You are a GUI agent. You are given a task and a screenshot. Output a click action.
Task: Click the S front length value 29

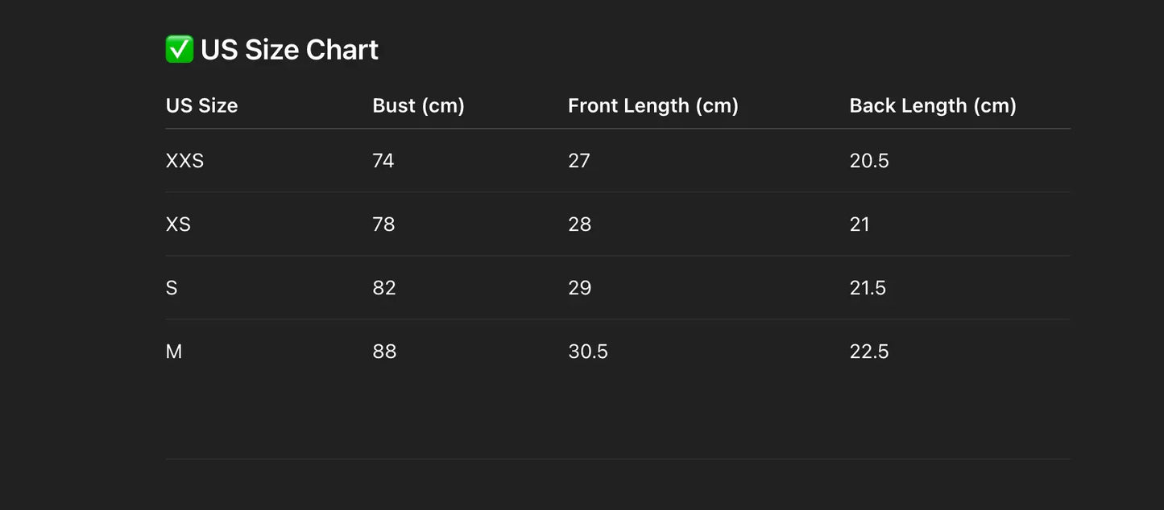pyautogui.click(x=579, y=288)
